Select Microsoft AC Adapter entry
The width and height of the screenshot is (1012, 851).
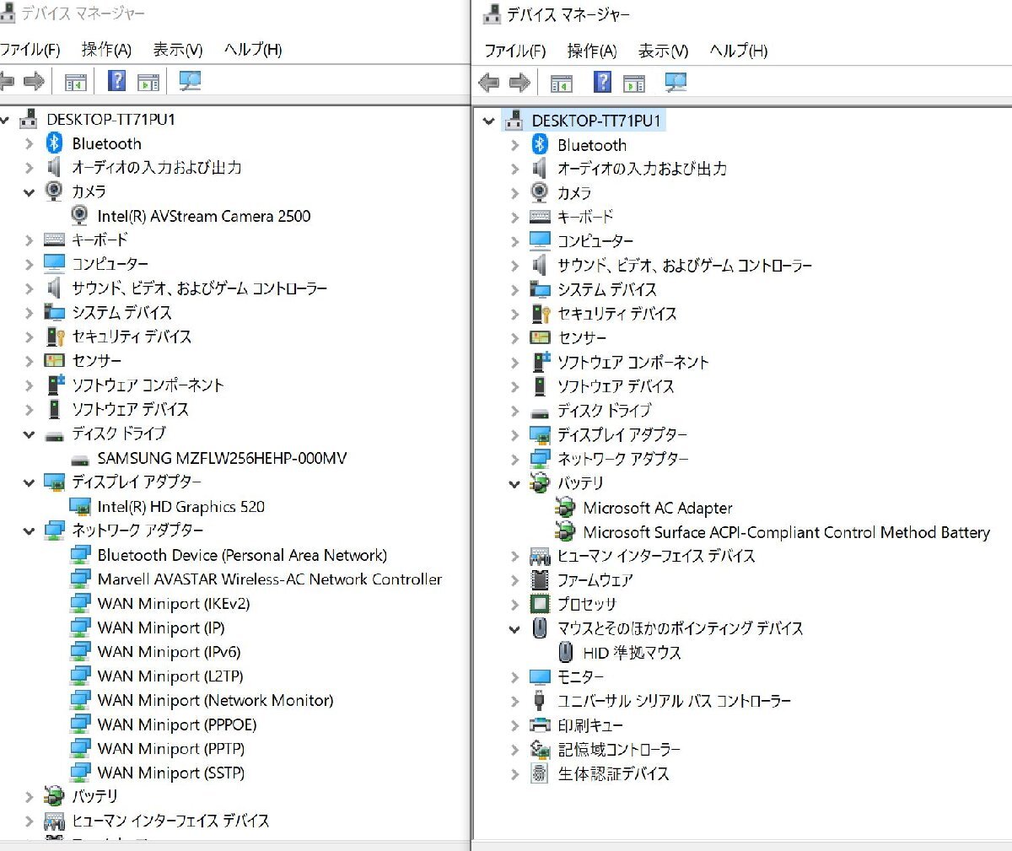pos(658,508)
